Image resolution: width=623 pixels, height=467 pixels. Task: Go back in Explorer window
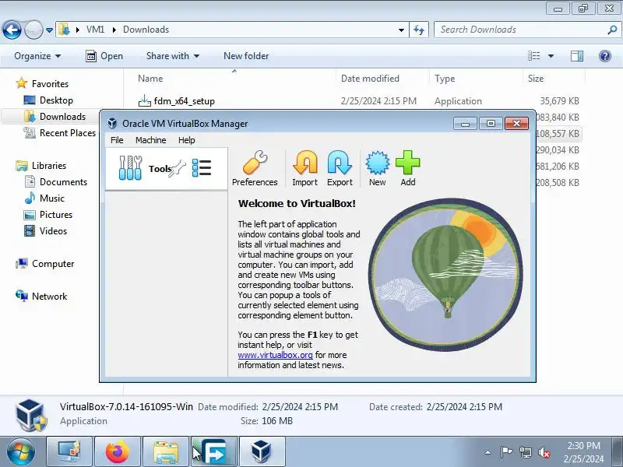pyautogui.click(x=12, y=30)
